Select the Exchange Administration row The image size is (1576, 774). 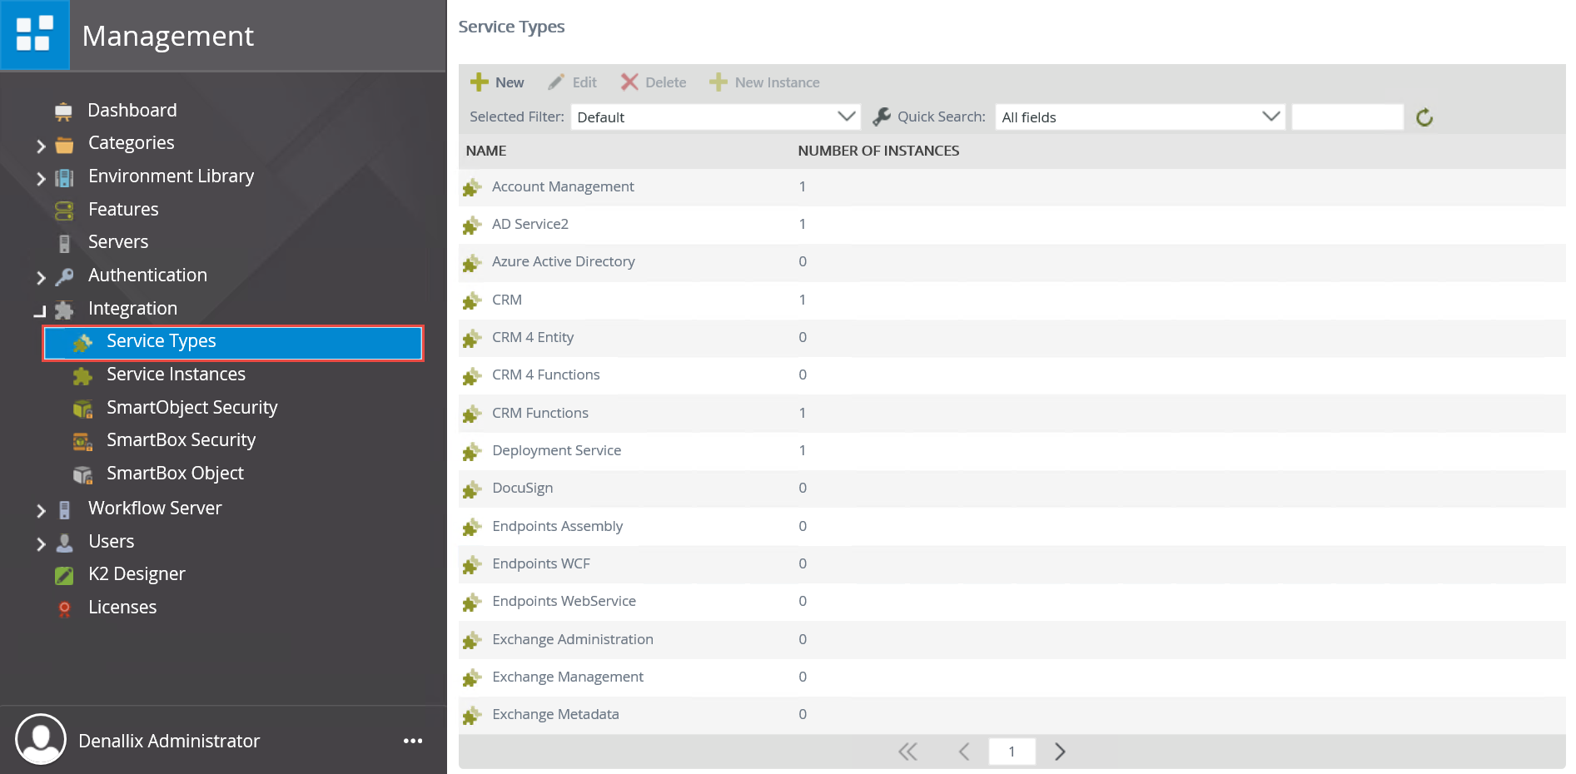tap(1012, 639)
